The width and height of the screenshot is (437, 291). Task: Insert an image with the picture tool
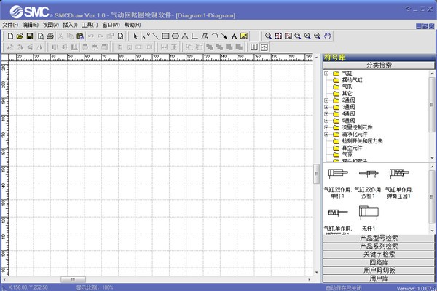[x=244, y=36]
